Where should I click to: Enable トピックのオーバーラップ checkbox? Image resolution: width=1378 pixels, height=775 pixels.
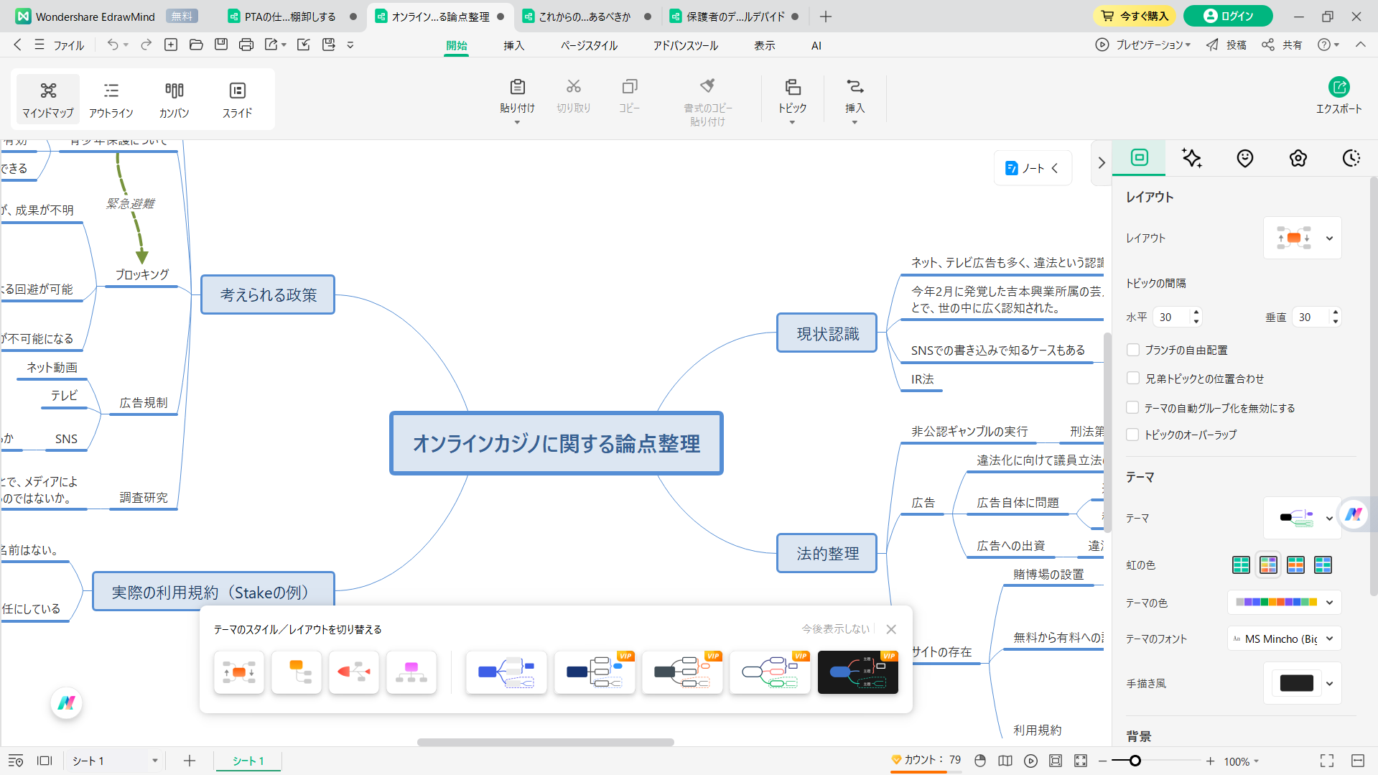1132,434
